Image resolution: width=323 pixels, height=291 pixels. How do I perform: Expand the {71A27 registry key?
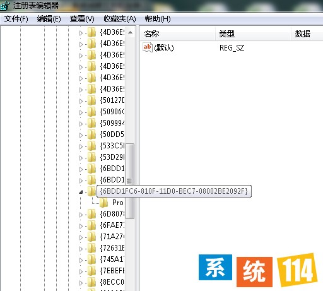81,237
